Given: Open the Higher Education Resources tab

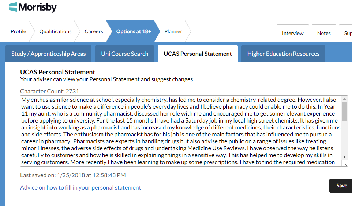Looking at the screenshot, I should click(283, 54).
